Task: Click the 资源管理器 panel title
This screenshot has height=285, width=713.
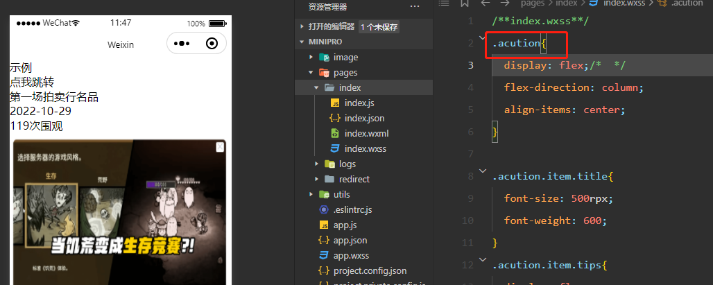Action: pos(327,7)
